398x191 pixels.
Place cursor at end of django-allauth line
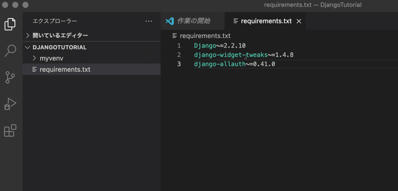click(x=276, y=64)
